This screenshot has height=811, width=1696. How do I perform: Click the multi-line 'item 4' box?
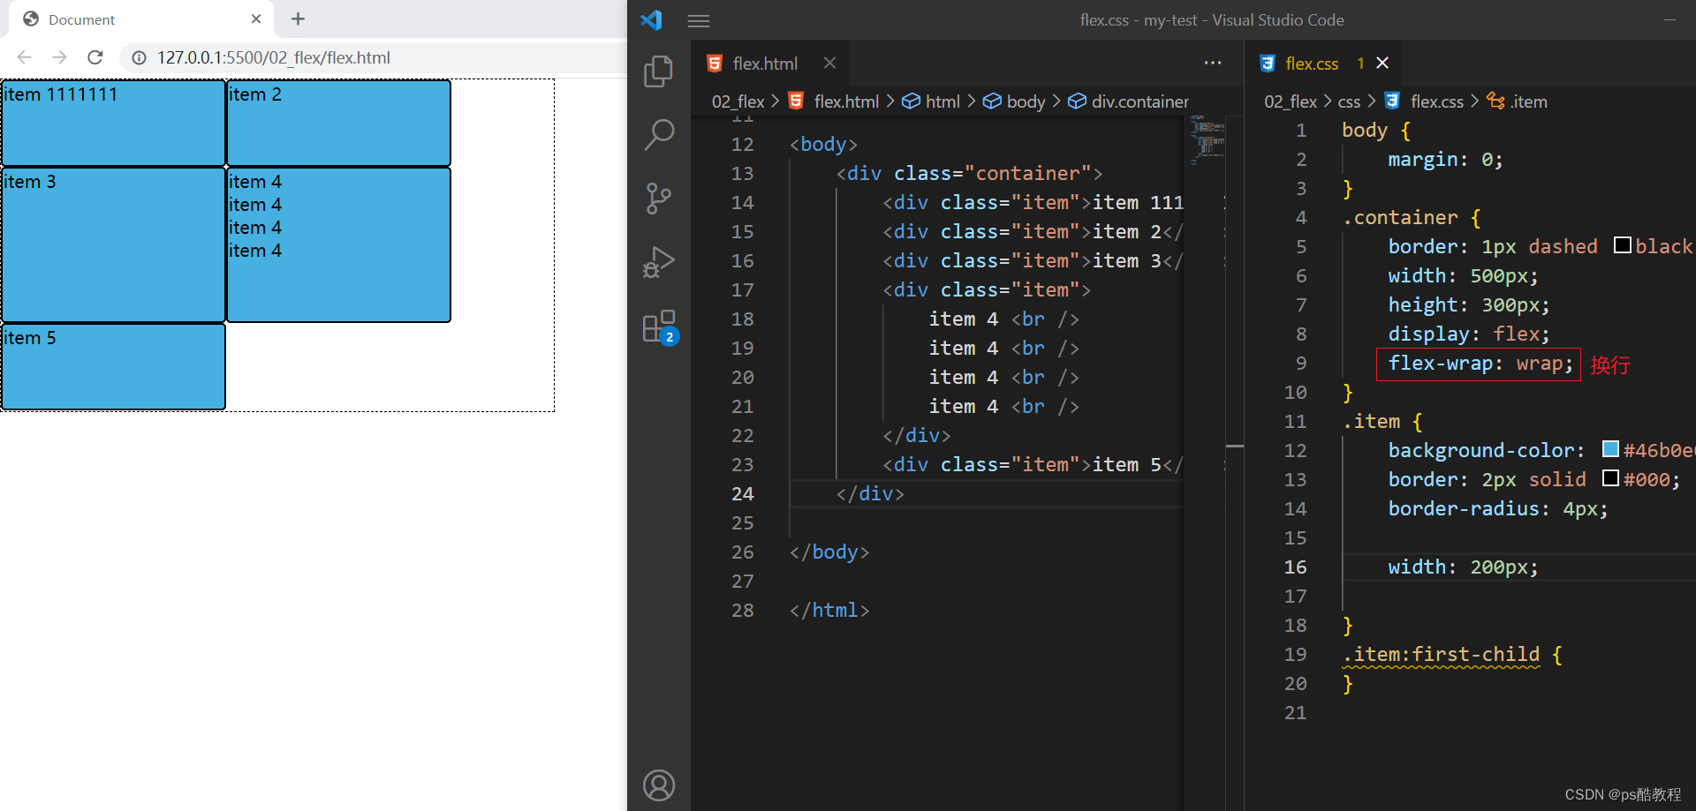tap(338, 245)
